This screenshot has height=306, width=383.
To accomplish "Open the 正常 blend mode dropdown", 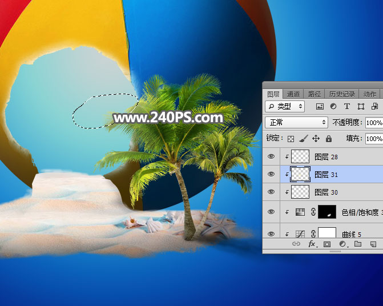I will [x=296, y=122].
